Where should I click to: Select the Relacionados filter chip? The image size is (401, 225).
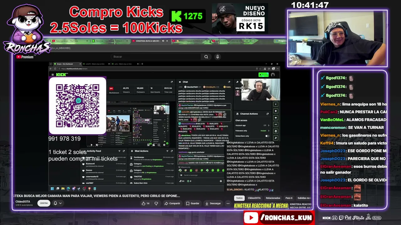point(273,198)
